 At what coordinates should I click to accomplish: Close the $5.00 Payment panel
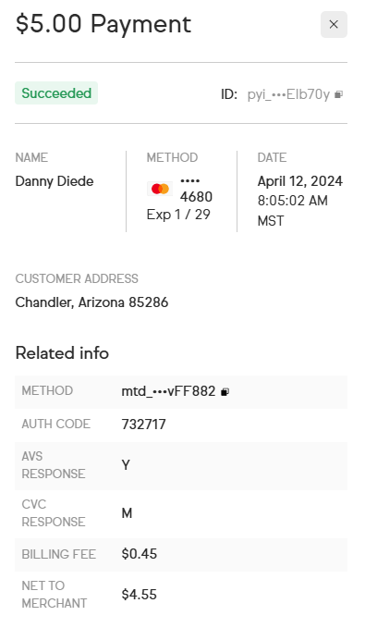point(334,24)
